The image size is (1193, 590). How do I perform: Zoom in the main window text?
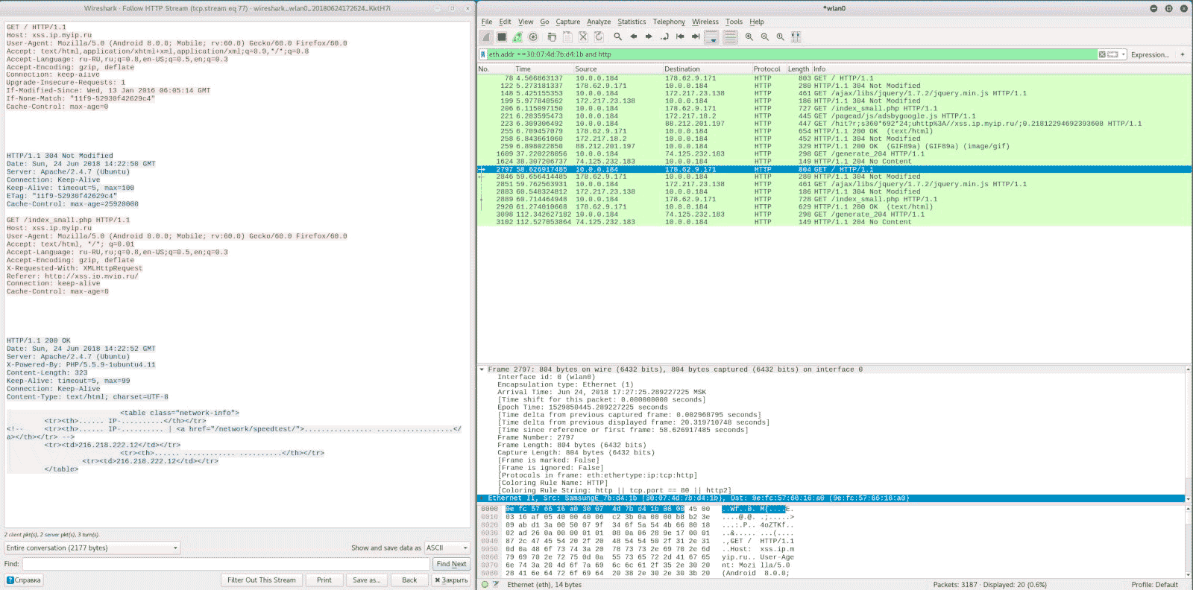point(749,37)
